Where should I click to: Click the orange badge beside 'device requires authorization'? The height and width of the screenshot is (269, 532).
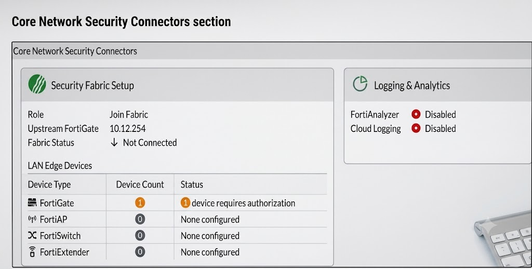185,203
